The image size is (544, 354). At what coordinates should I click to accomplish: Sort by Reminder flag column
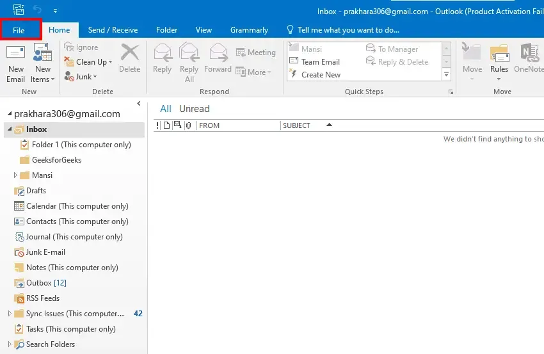tap(178, 125)
